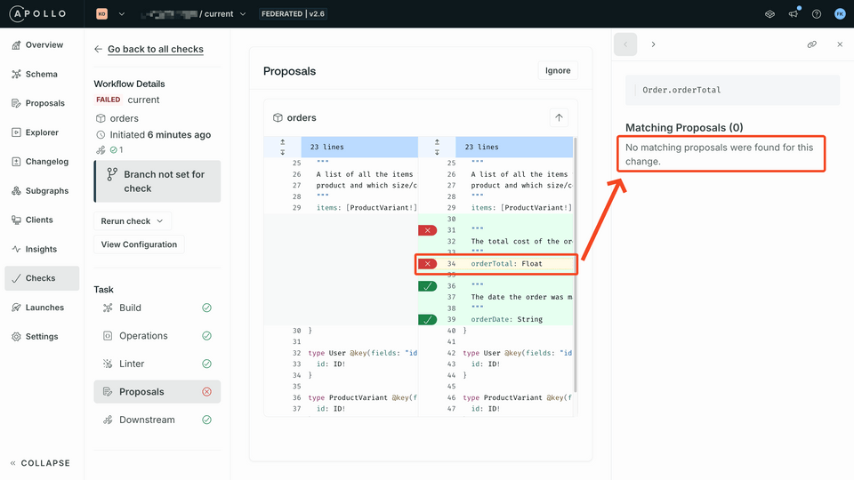Click red X marker on orderTotal line
The height and width of the screenshot is (480, 854).
pos(428,264)
